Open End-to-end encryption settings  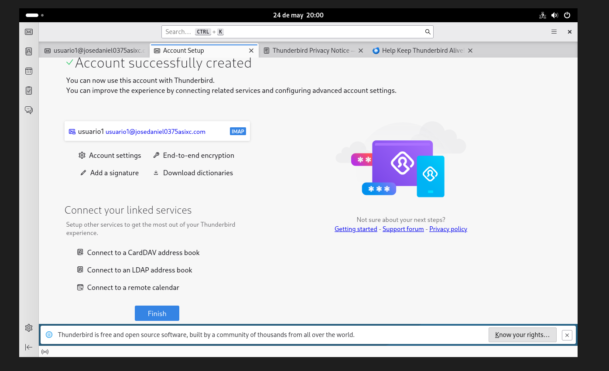[x=194, y=156]
